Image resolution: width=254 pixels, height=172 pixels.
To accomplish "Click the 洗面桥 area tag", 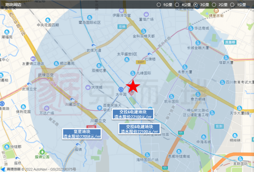I will point(230,43).
